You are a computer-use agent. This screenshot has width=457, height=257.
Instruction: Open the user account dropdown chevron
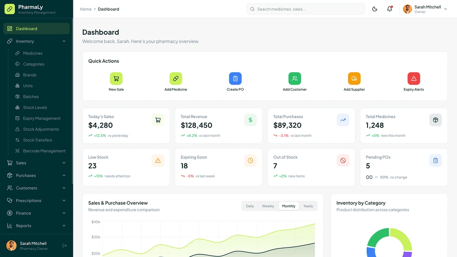(446, 9)
